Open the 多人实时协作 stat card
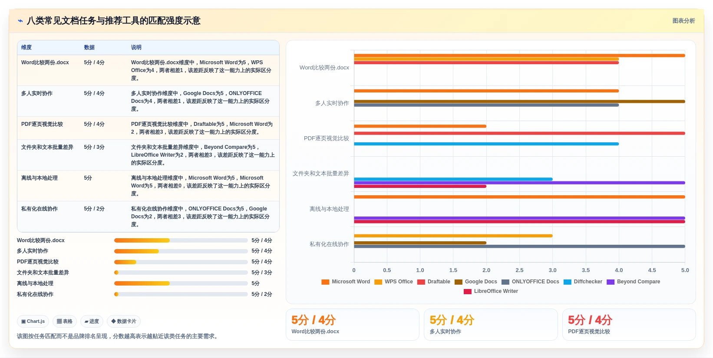The height and width of the screenshot is (358, 713). click(x=491, y=325)
